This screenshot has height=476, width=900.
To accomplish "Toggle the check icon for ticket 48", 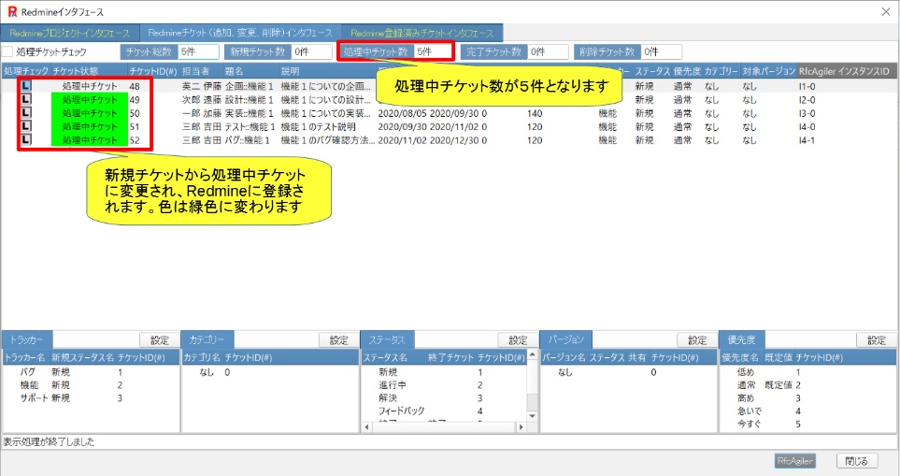I will pos(26,86).
